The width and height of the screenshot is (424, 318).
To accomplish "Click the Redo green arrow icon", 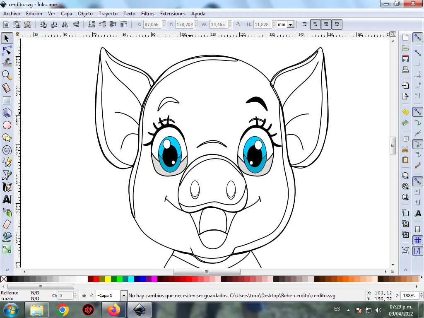I will coord(405,123).
